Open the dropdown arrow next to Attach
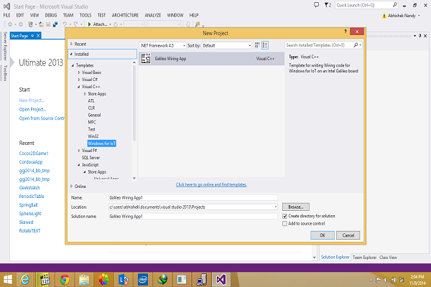 click(x=110, y=24)
